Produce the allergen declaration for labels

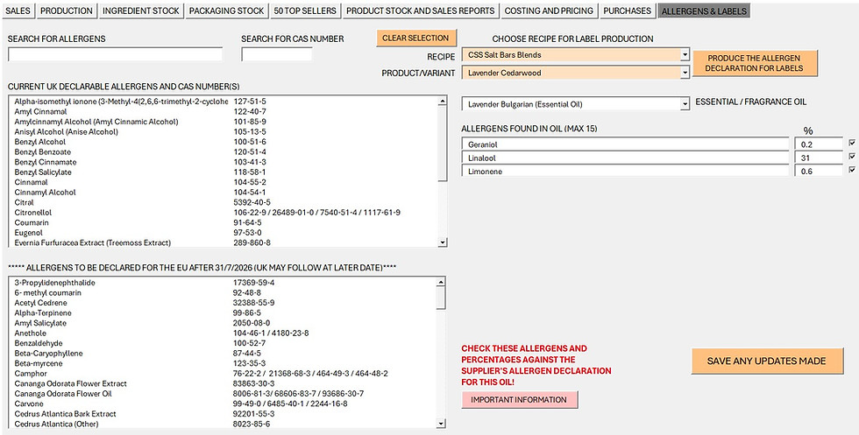click(755, 63)
